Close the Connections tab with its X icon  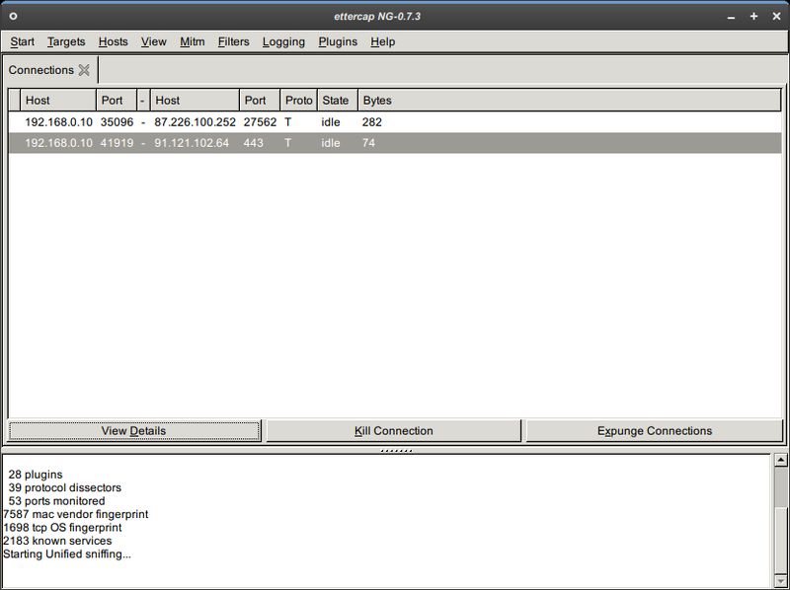pos(84,70)
